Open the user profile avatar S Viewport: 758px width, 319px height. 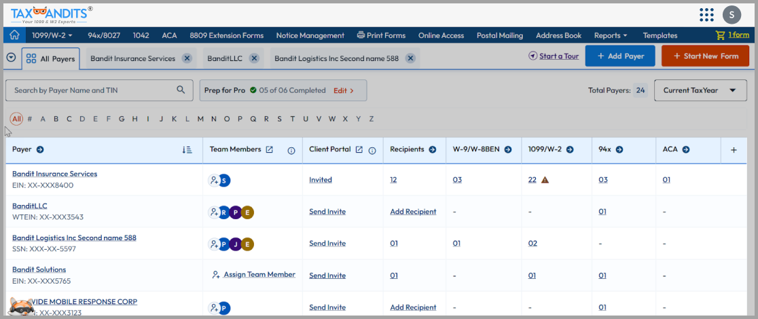coord(732,14)
